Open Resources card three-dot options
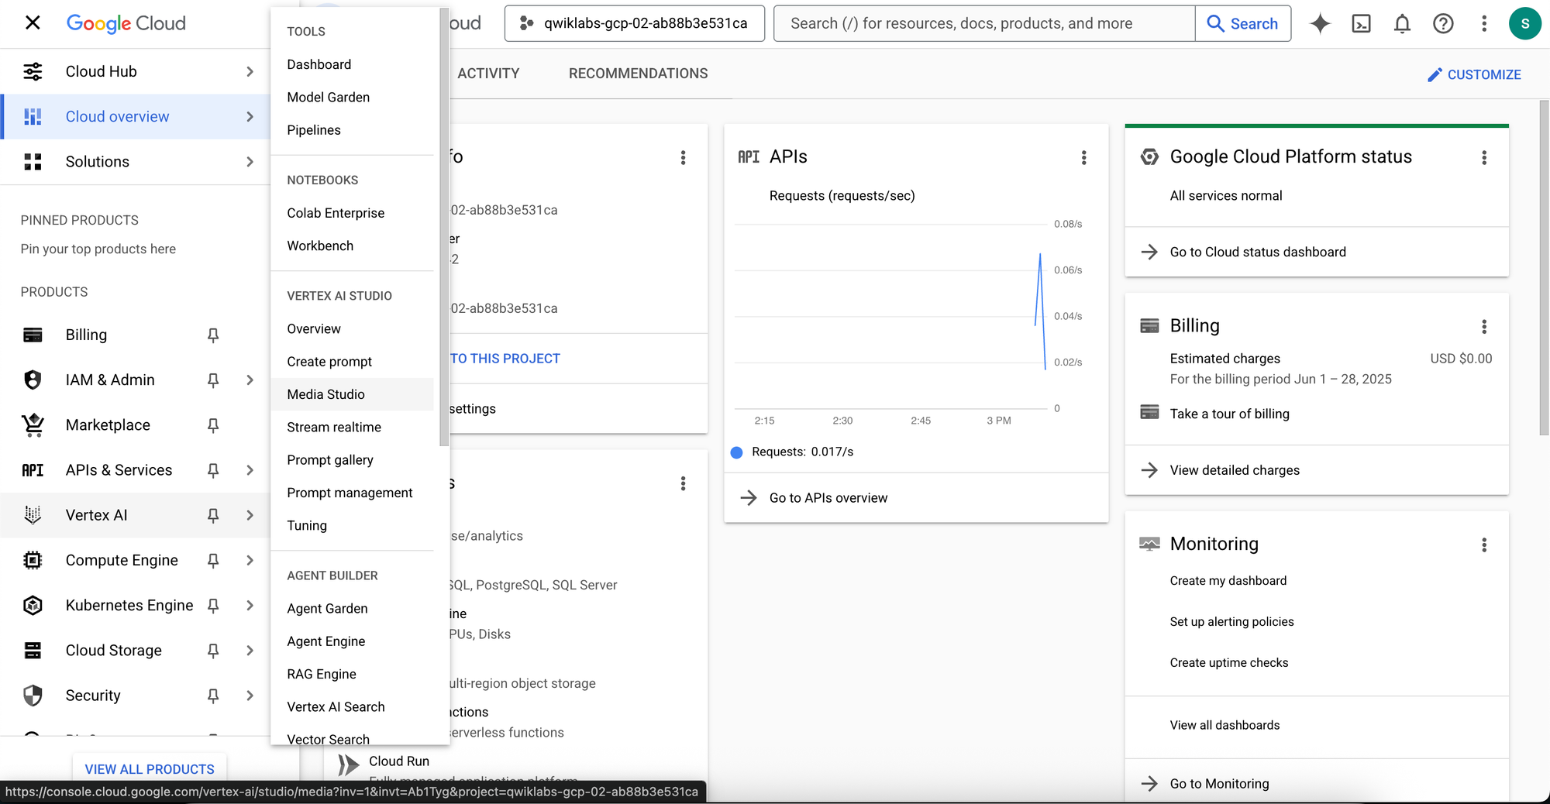 coord(683,484)
